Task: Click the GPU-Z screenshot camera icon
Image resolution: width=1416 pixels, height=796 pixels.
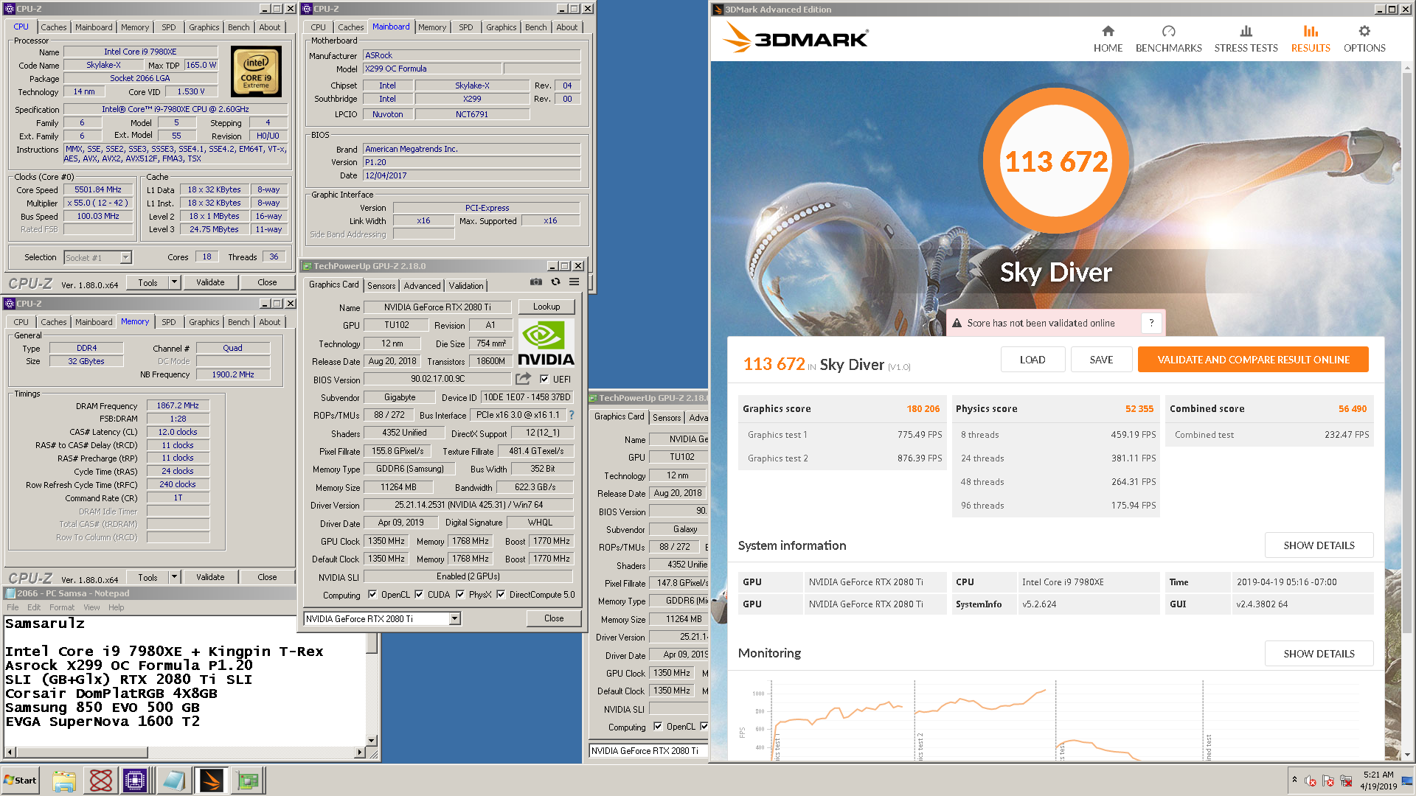Action: pyautogui.click(x=536, y=282)
